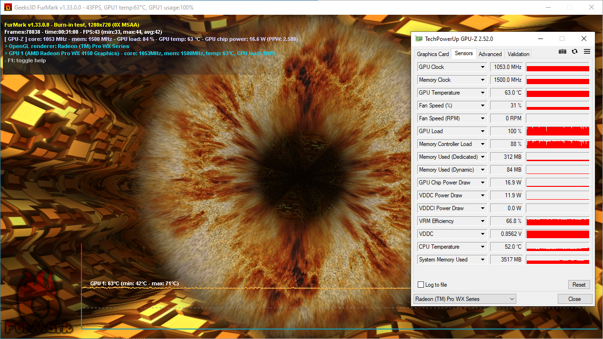Screen dimensions: 603x339
Task: Minimize the FurMark window
Action: point(547,8)
